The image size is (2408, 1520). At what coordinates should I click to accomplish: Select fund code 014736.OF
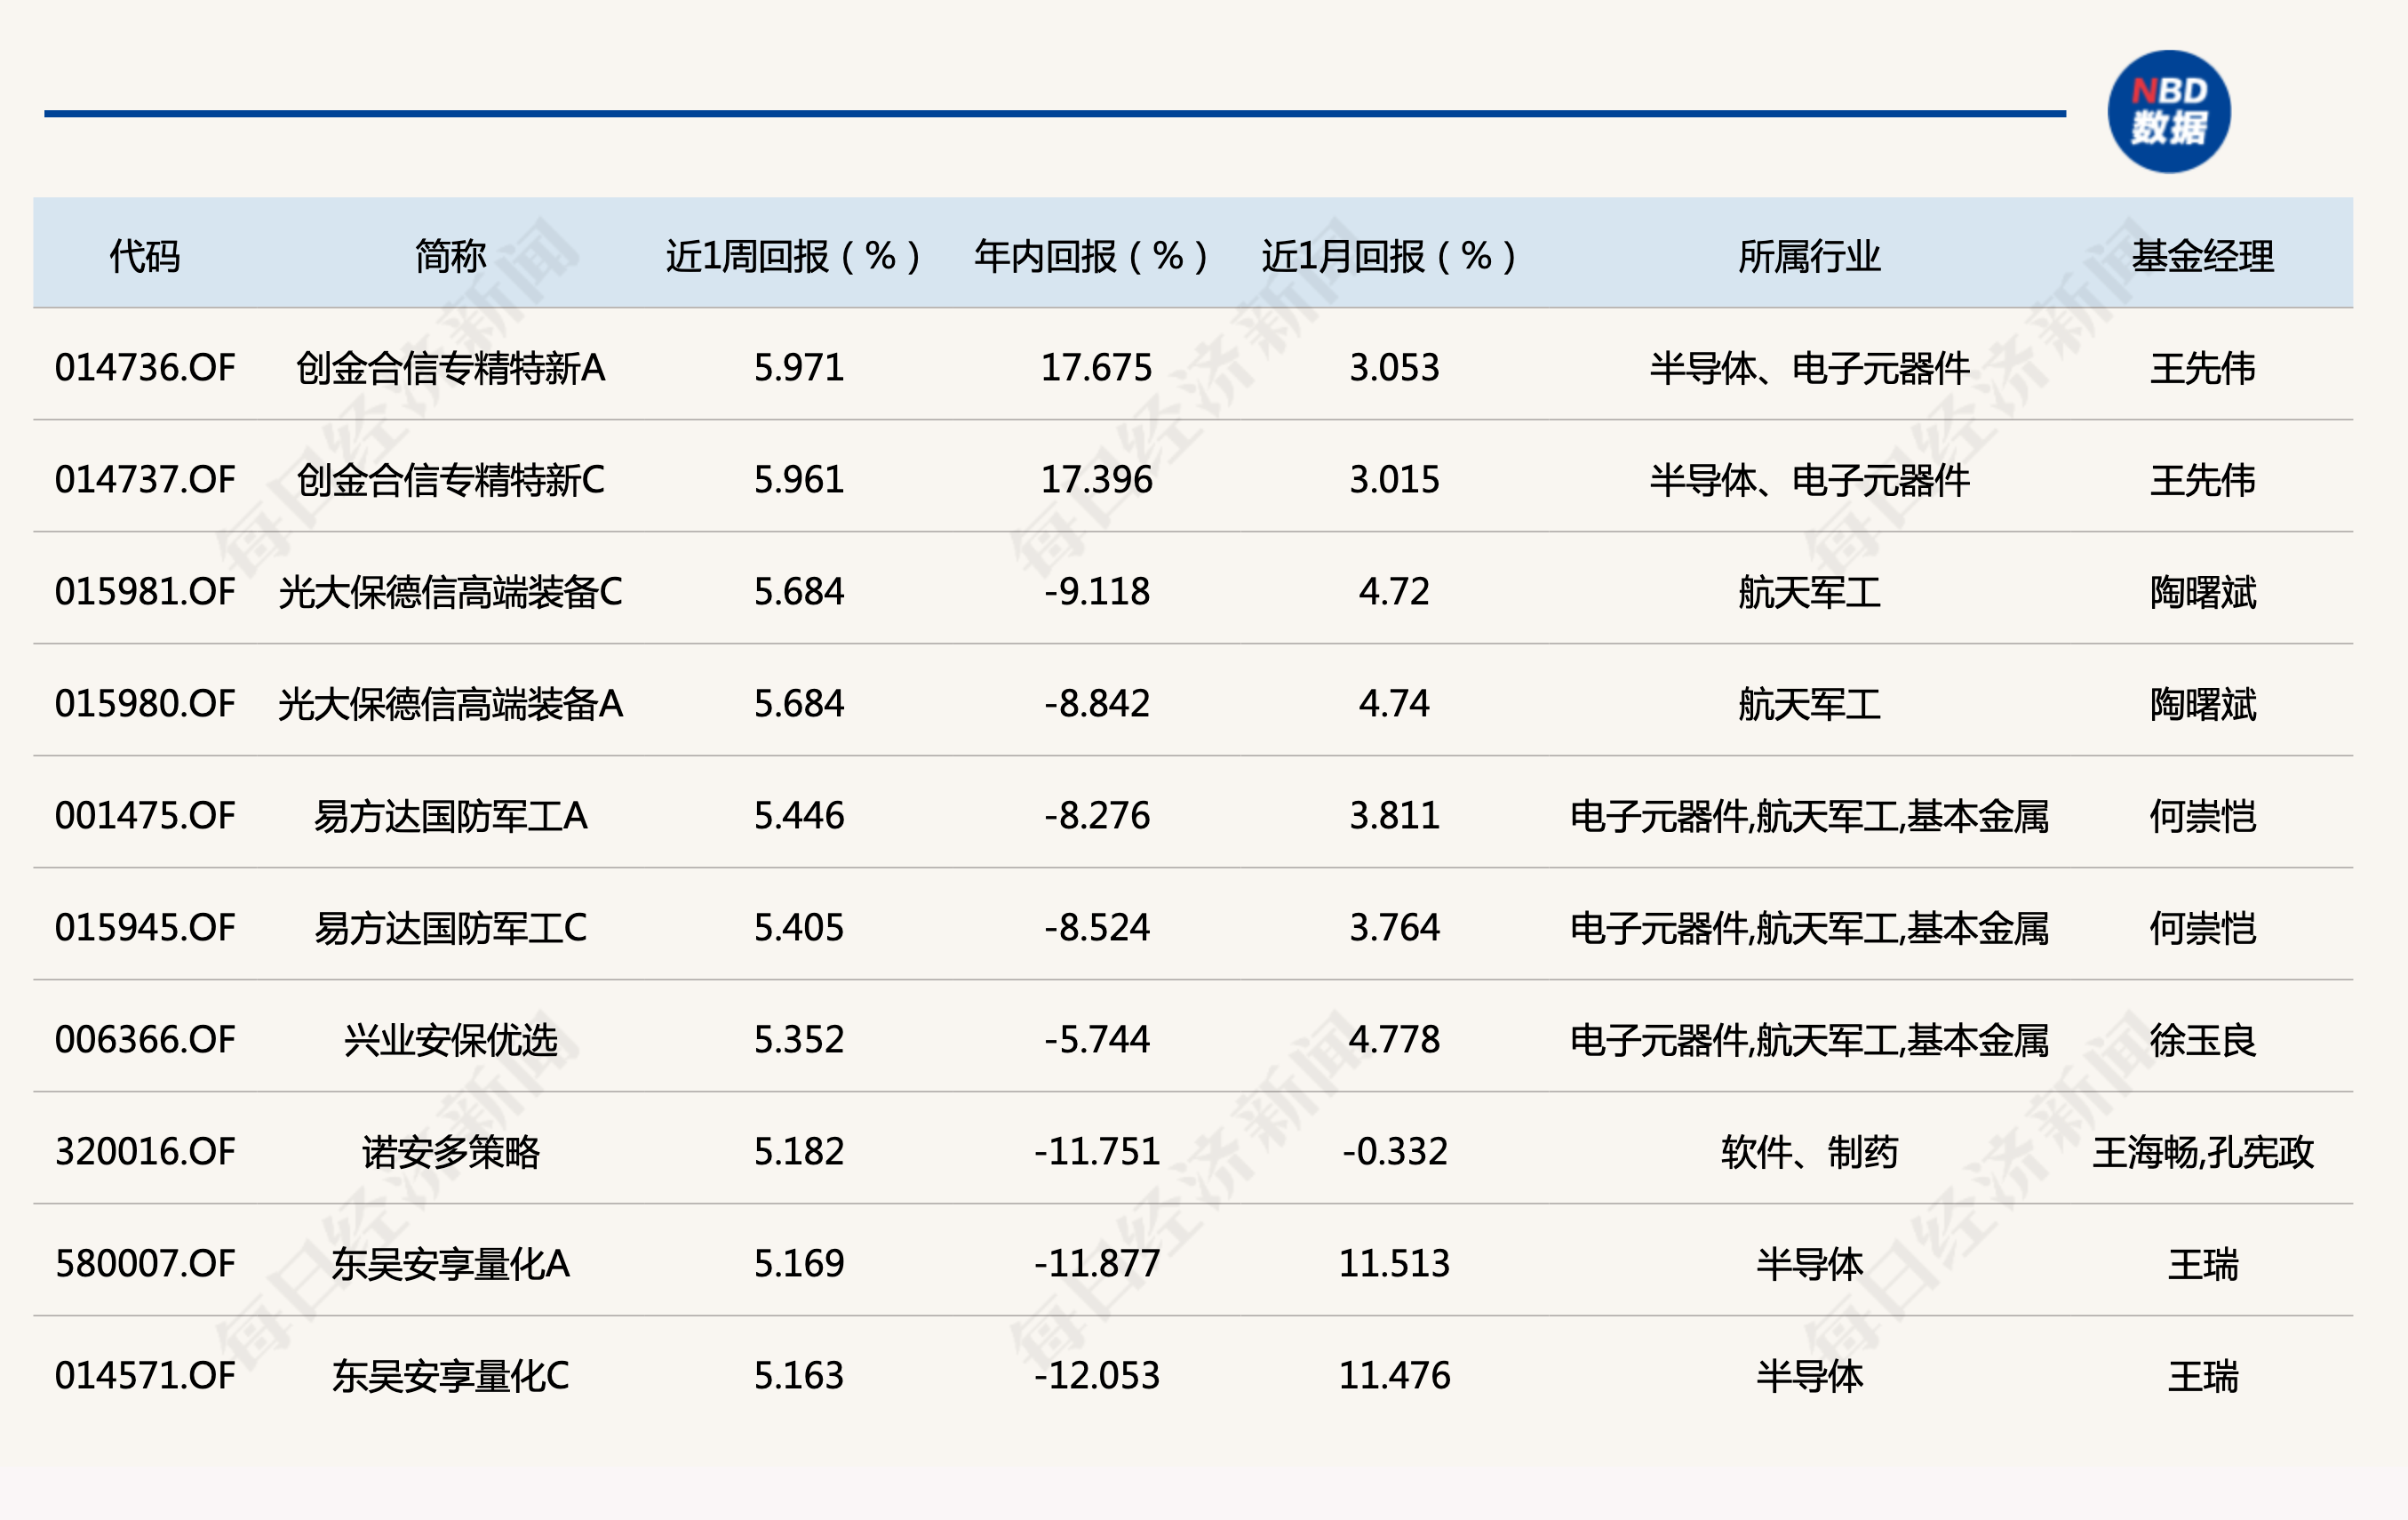145,367
